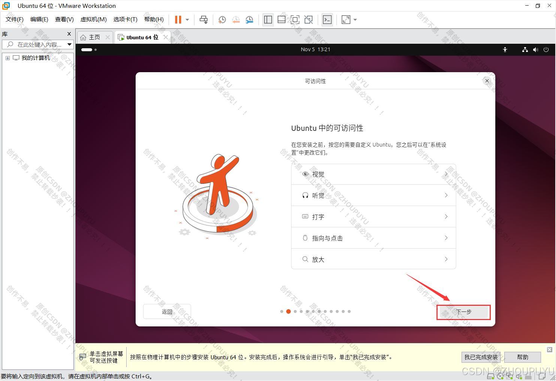Open the library search dropdown arrow

tap(70, 44)
